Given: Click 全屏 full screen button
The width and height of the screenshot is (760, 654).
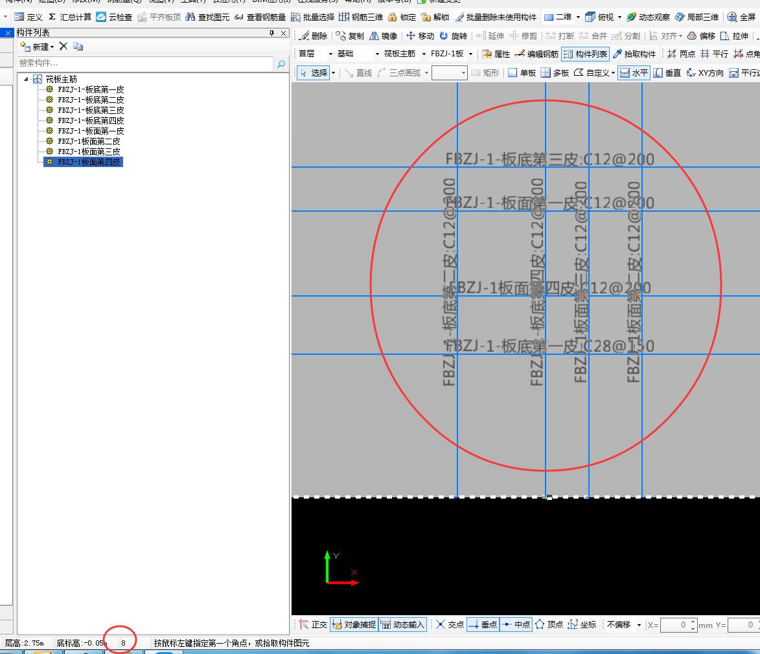Looking at the screenshot, I should [742, 17].
